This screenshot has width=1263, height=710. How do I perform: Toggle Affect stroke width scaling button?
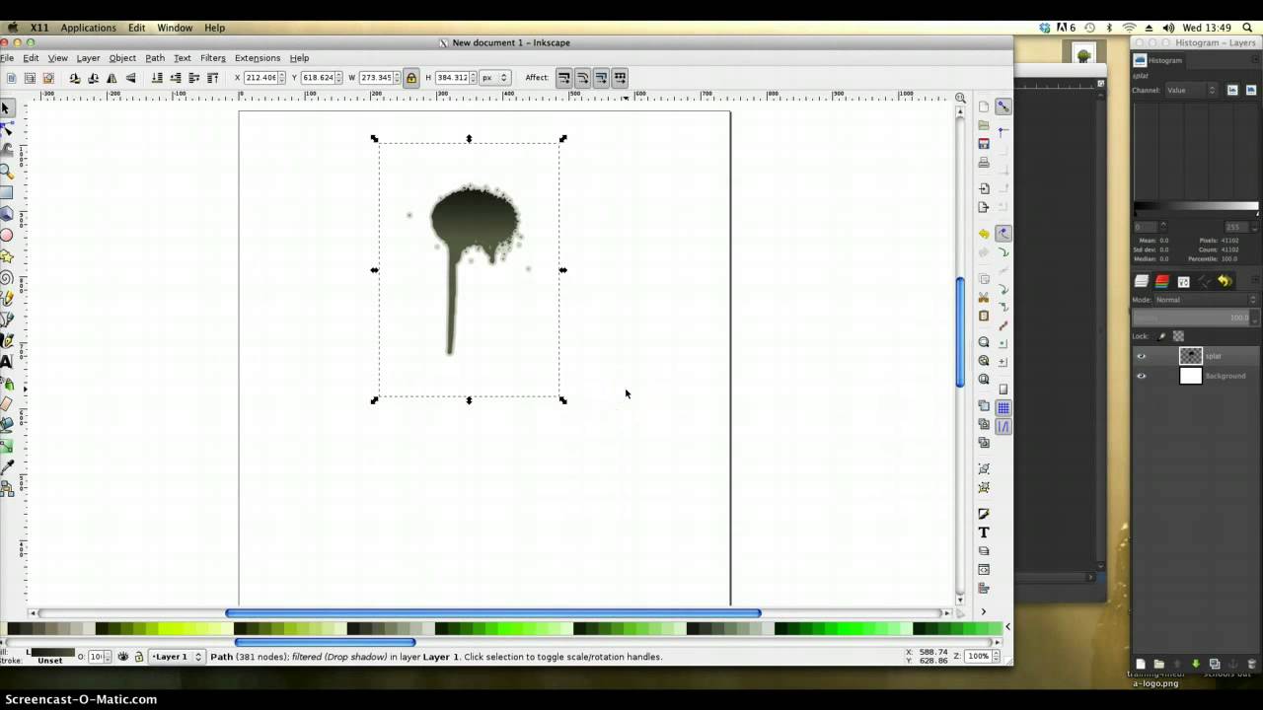pyautogui.click(x=564, y=78)
